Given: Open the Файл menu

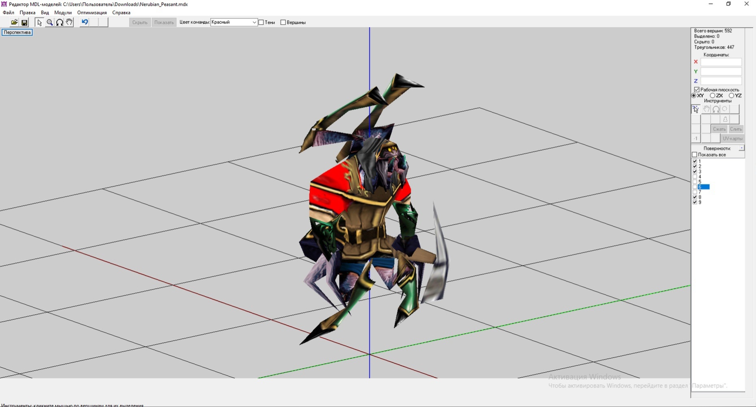Looking at the screenshot, I should coord(9,13).
